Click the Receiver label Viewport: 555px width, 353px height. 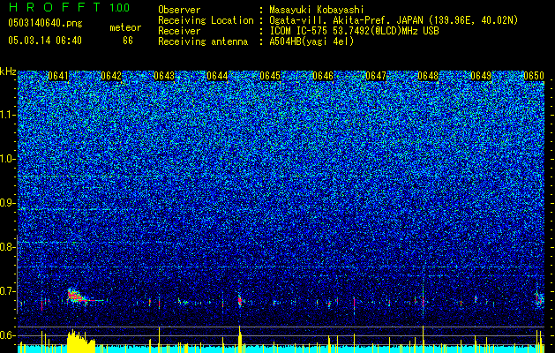click(179, 31)
